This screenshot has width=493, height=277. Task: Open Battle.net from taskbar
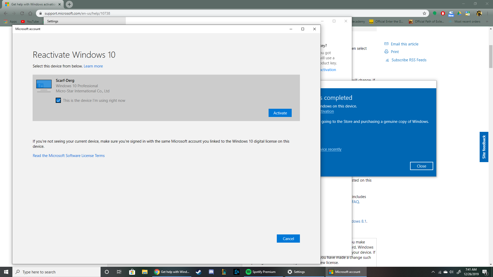click(236, 272)
